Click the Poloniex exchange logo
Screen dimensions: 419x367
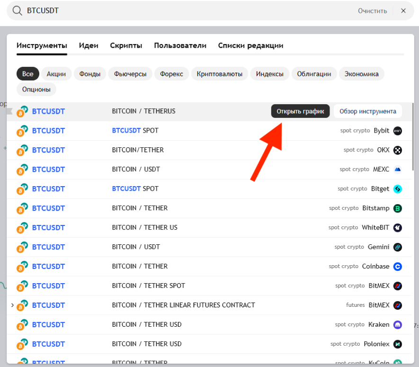(x=398, y=344)
